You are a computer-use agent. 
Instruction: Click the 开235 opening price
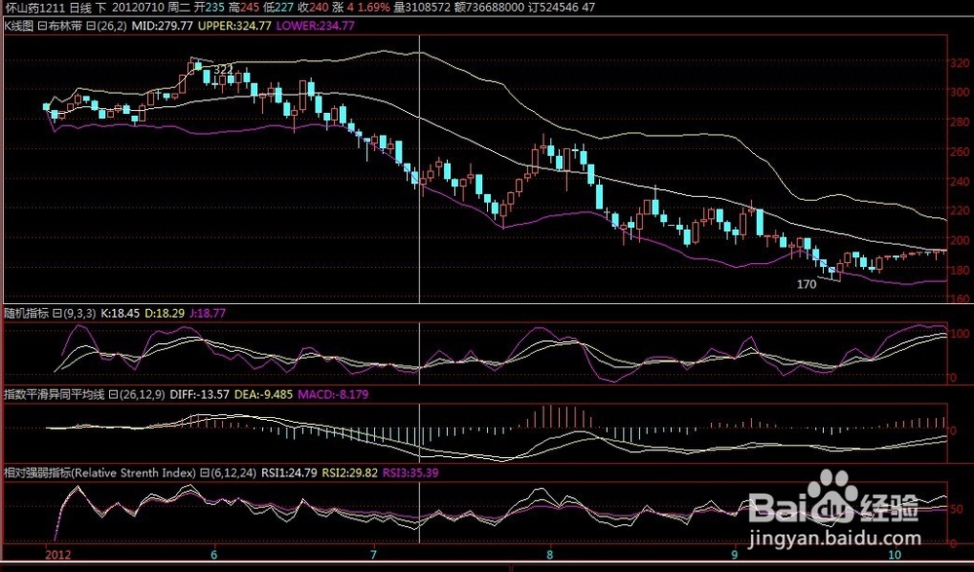(208, 8)
